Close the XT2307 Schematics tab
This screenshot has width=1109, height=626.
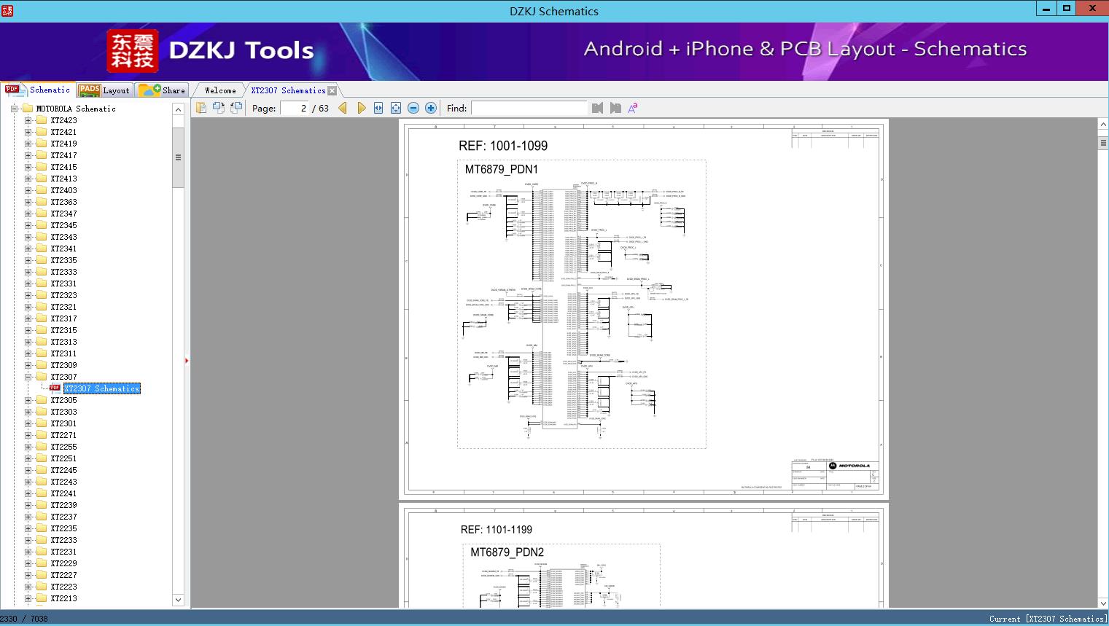332,91
